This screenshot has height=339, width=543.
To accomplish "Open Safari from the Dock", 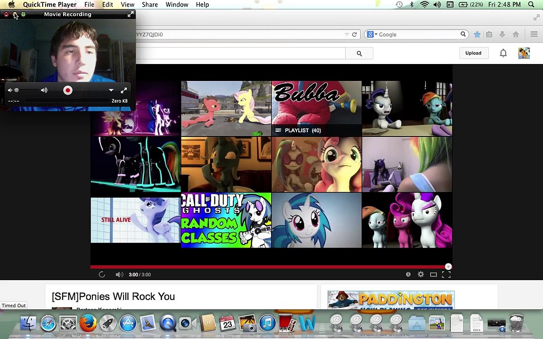I will tap(48, 324).
